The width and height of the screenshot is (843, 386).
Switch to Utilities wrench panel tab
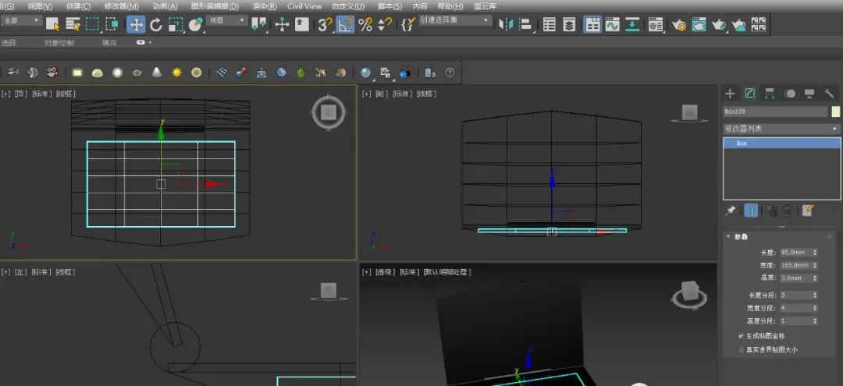point(829,94)
